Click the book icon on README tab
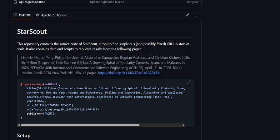The width and height of the screenshot is (280, 140). click(x=15, y=15)
